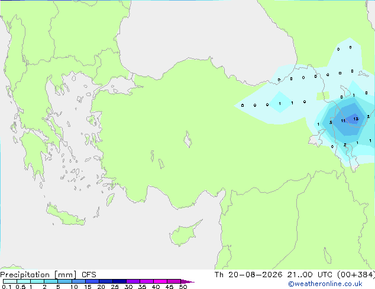The width and height of the screenshot is (375, 289).
Task: Click the 30–35 mm purple legend swatch
Action: [x=133, y=281]
